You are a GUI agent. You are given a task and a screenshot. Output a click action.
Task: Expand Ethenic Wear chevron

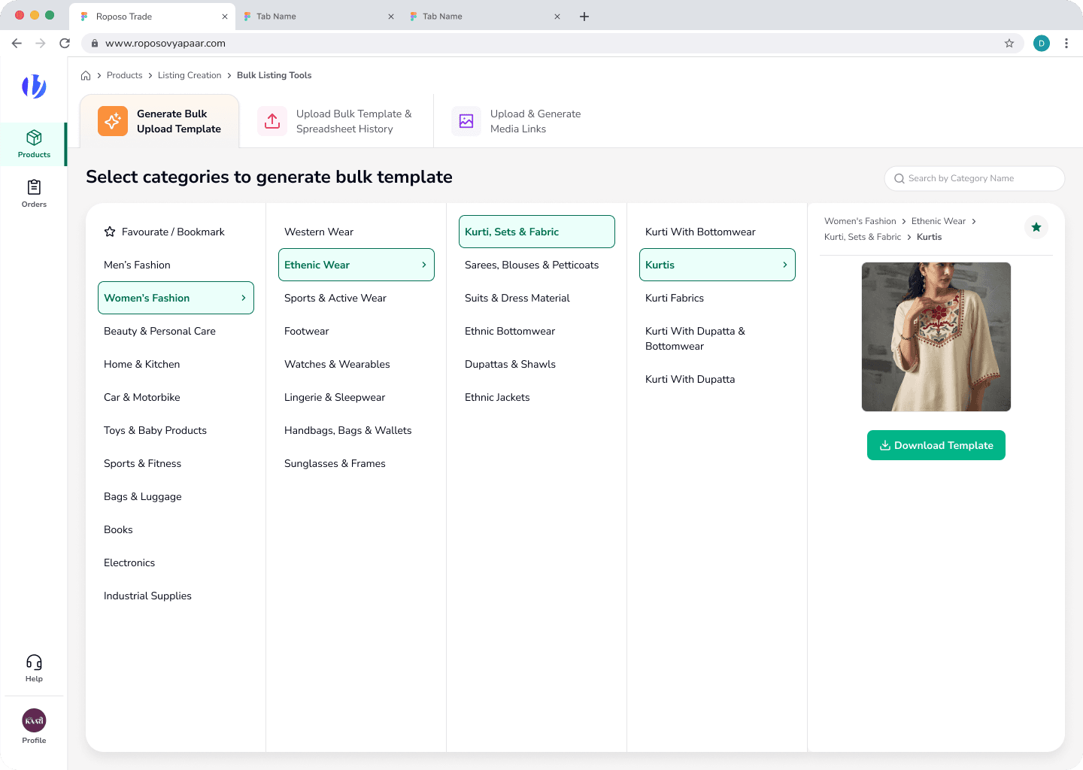pyautogui.click(x=424, y=265)
